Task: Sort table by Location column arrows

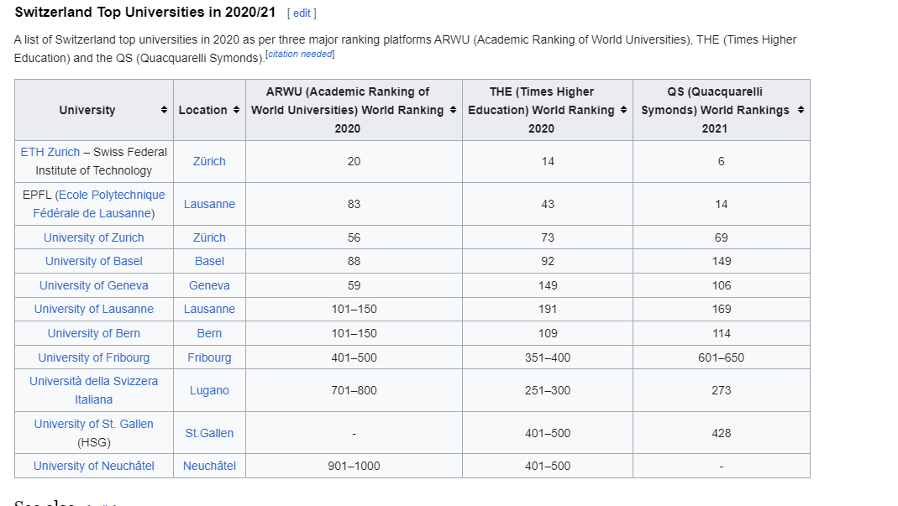Action: point(236,110)
